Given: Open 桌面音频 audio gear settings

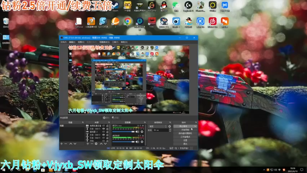Looking at the screenshot, I should click(x=142, y=141).
